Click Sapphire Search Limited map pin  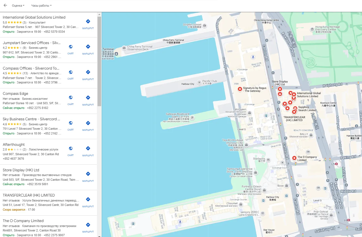[295, 108]
